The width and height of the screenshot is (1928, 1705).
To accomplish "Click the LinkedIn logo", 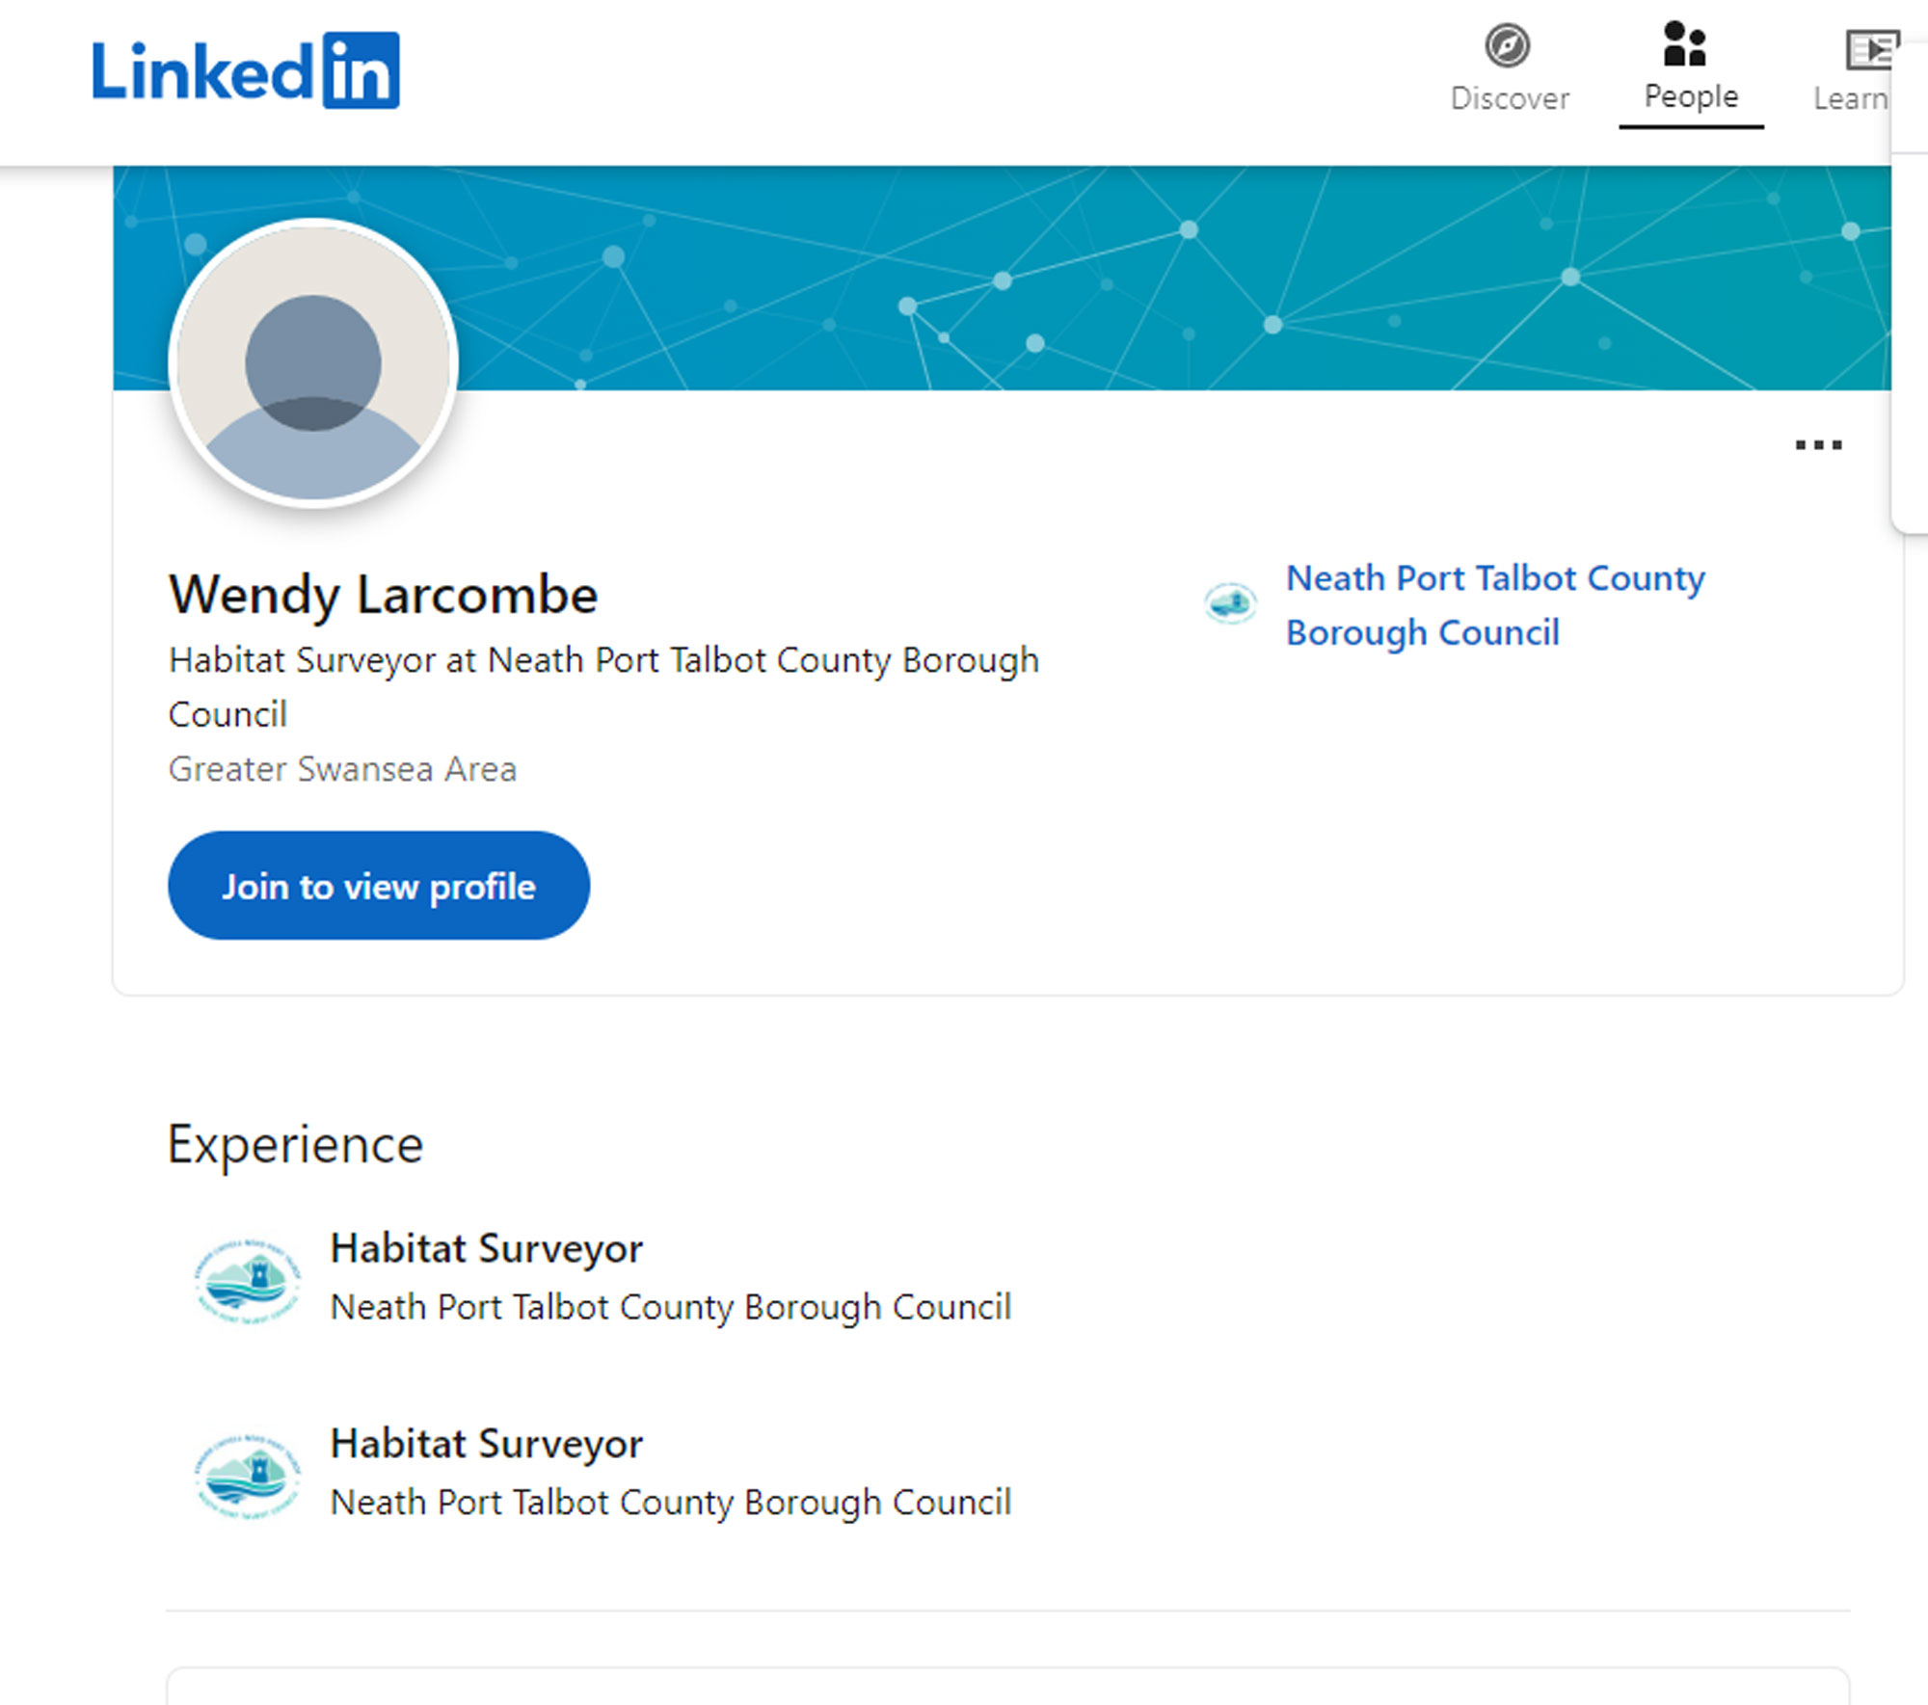I will 245,70.
